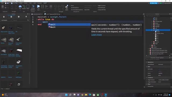Image resolution: width=172 pixels, height=97 pixels.
Task: Activate the Select dashed-box tool
Action: (x=28, y=7)
